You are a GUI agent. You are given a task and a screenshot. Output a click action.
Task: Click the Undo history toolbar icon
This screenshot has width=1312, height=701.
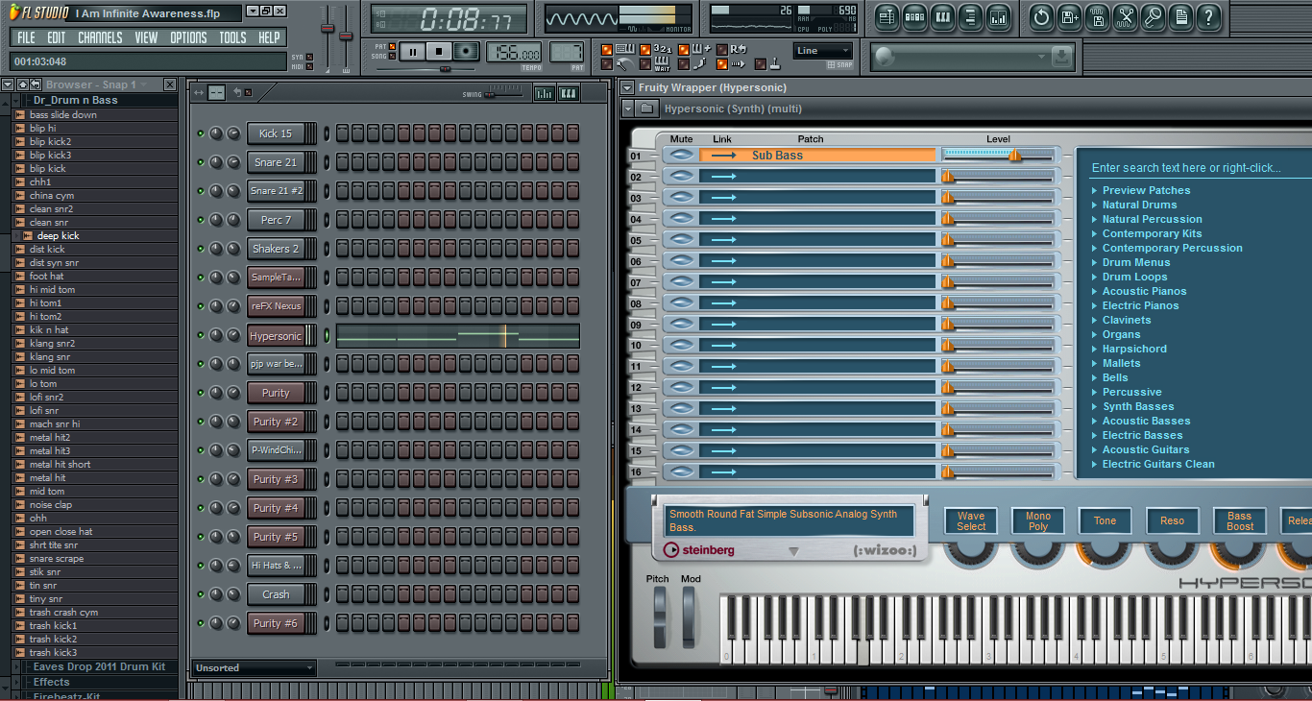point(1042,16)
